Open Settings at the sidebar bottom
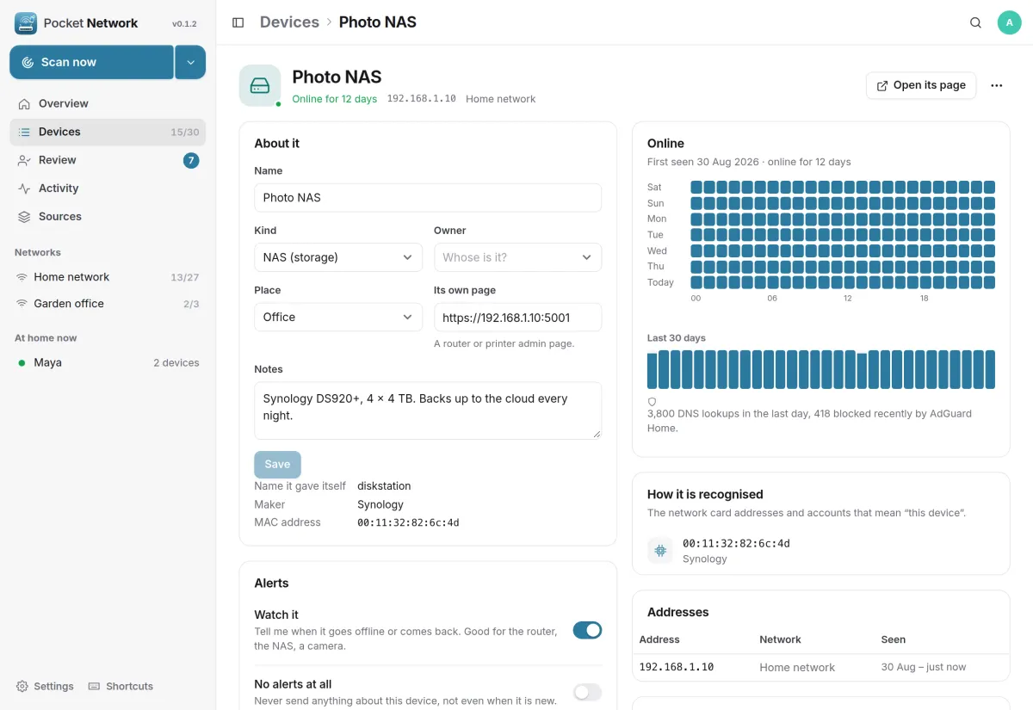1033x710 pixels. pos(45,686)
